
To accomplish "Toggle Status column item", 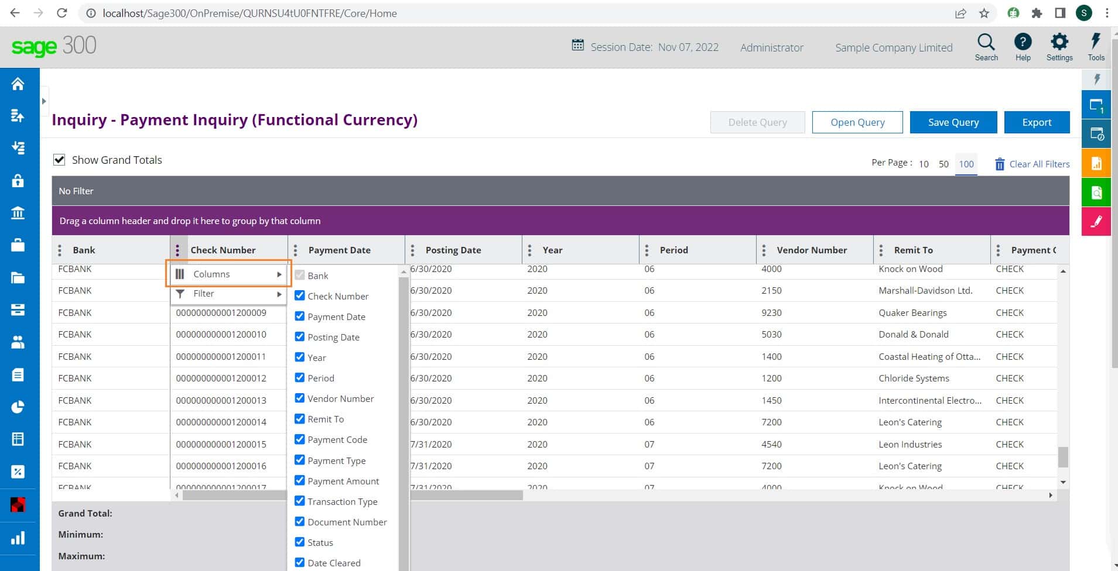I will pyautogui.click(x=314, y=542).
